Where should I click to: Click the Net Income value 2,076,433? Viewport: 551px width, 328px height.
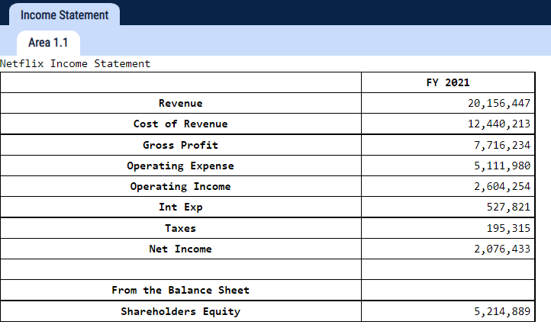[x=502, y=249]
